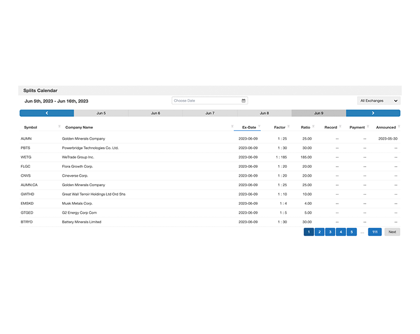Advance to next week with right arrow
This screenshot has width=420, height=334.
coord(373,113)
